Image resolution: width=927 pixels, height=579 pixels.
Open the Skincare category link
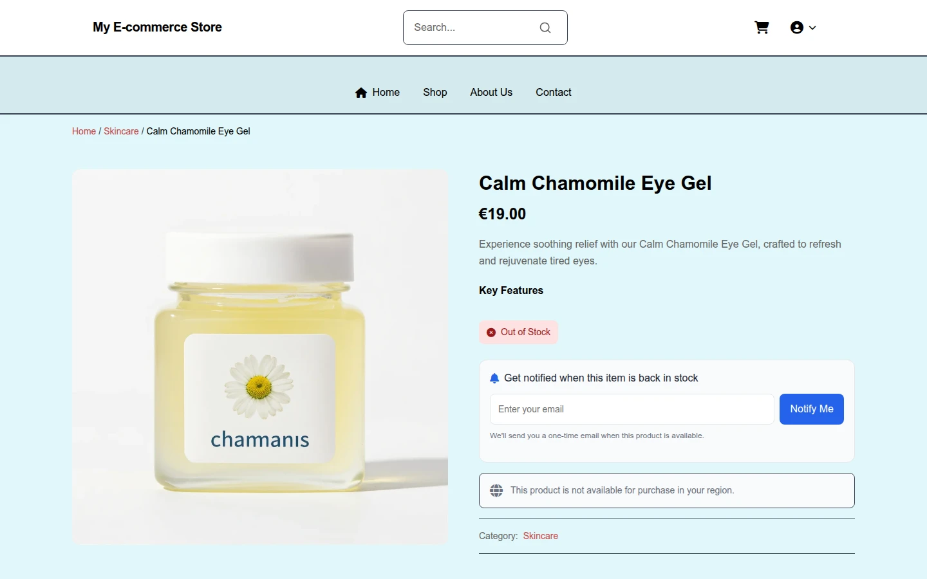tap(541, 536)
